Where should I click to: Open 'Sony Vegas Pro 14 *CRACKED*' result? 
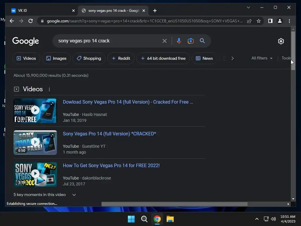pyautogui.click(x=109, y=134)
